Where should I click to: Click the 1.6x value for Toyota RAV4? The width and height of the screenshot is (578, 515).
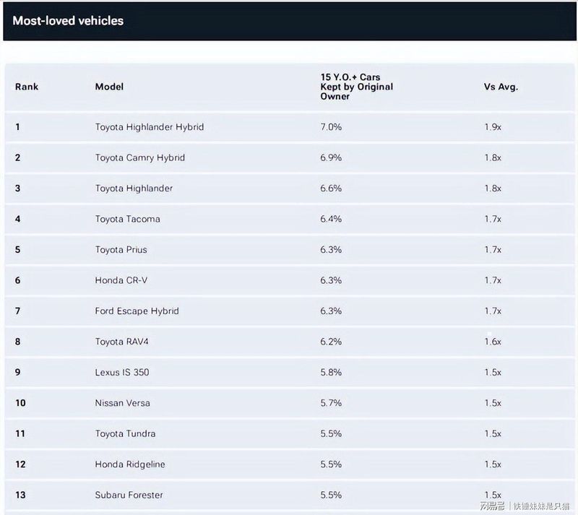point(493,342)
